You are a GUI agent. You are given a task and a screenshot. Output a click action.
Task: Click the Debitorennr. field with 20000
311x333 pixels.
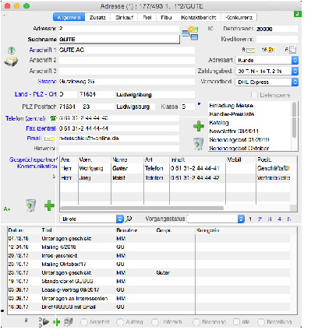[x=277, y=29]
